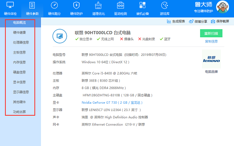Click the green 重新扫描 button
The width and height of the screenshot is (234, 146).
(211, 33)
